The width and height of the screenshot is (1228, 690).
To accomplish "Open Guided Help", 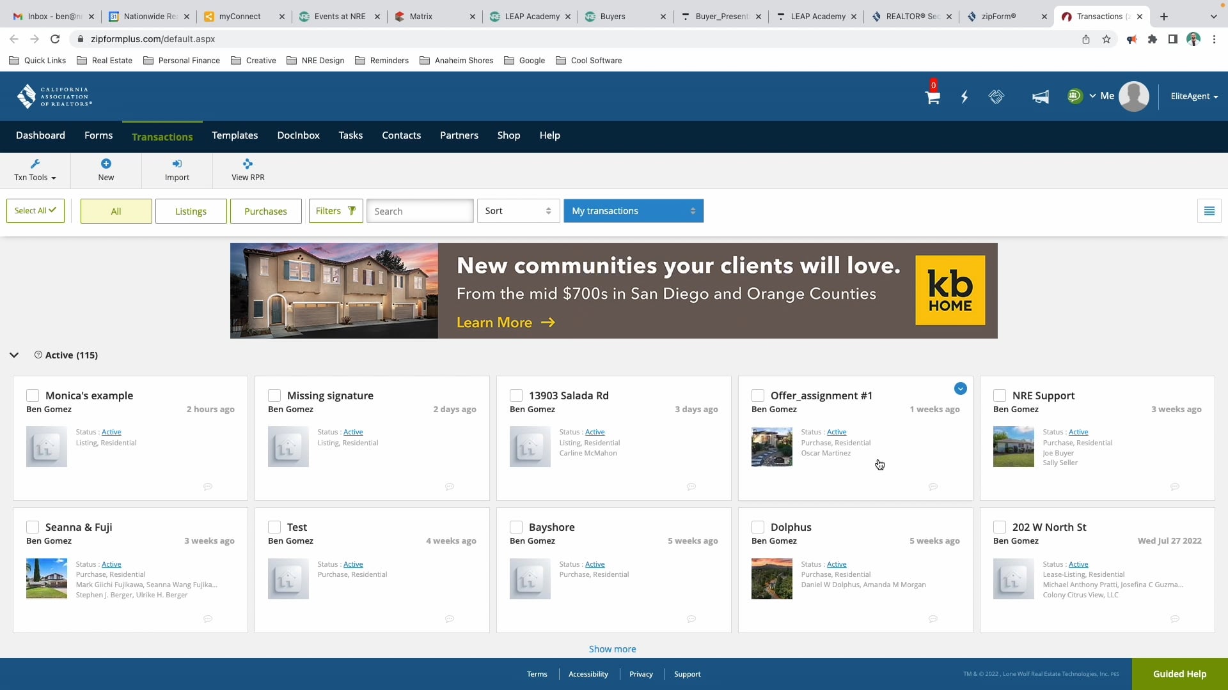I will point(1179,673).
